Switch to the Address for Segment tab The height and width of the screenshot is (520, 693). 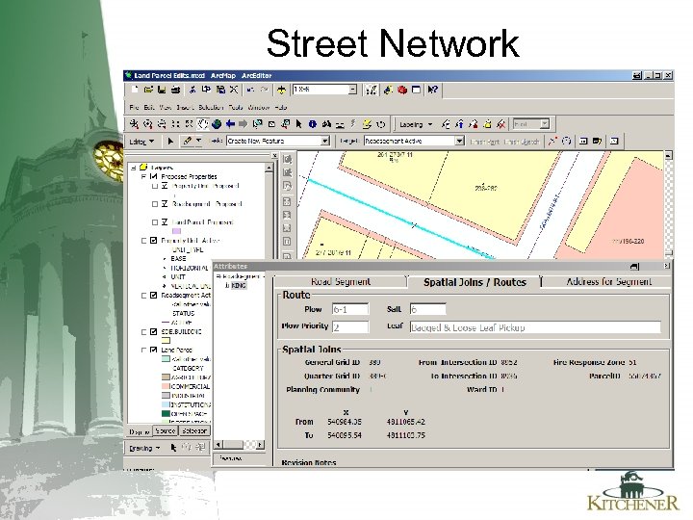pyautogui.click(x=608, y=281)
